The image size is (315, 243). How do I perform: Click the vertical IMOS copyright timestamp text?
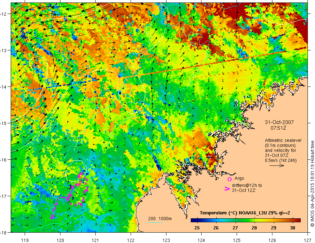tap(312, 184)
